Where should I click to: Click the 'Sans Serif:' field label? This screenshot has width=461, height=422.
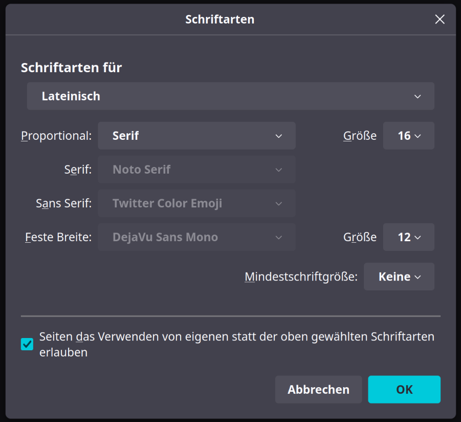point(63,204)
